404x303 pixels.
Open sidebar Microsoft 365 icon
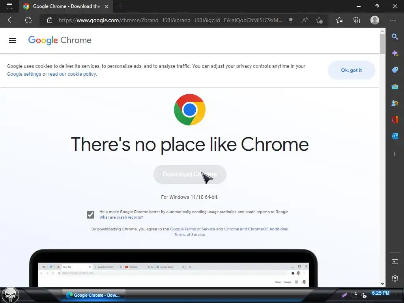(x=395, y=119)
